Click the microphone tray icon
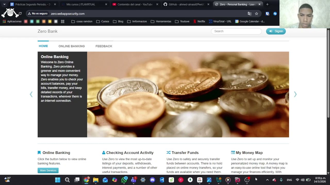The width and height of the screenshot is (330, 185). tap(281, 180)
